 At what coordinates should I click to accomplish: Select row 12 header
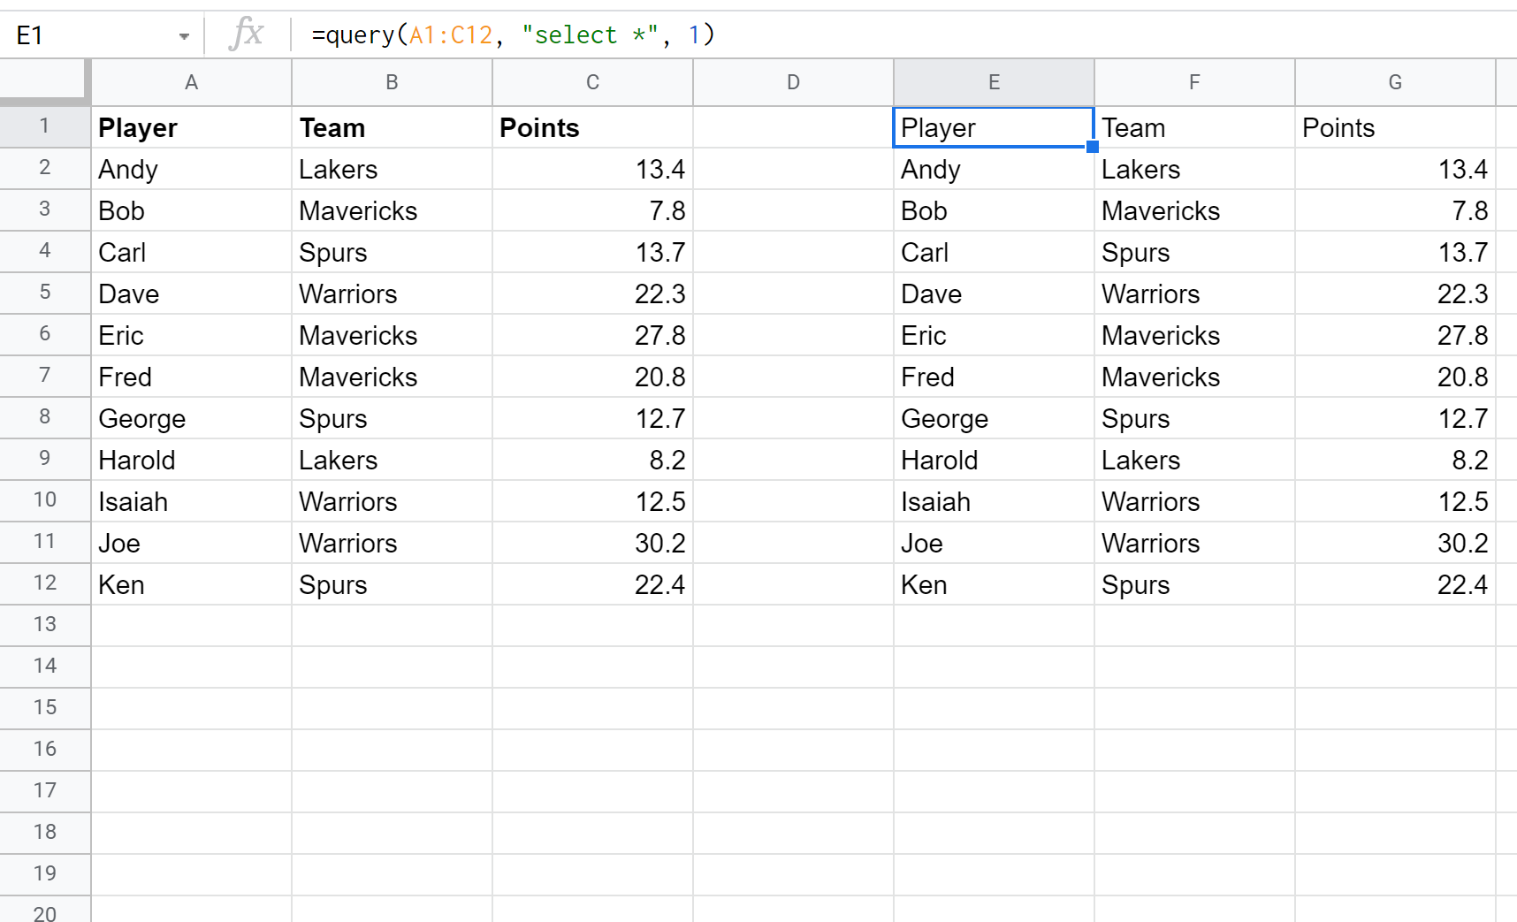click(44, 583)
